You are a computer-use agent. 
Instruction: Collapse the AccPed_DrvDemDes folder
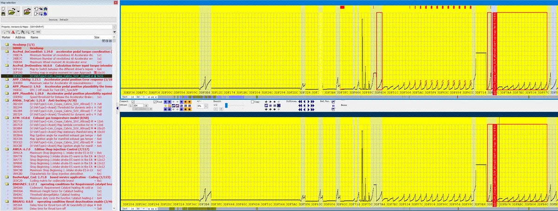tap(7, 66)
